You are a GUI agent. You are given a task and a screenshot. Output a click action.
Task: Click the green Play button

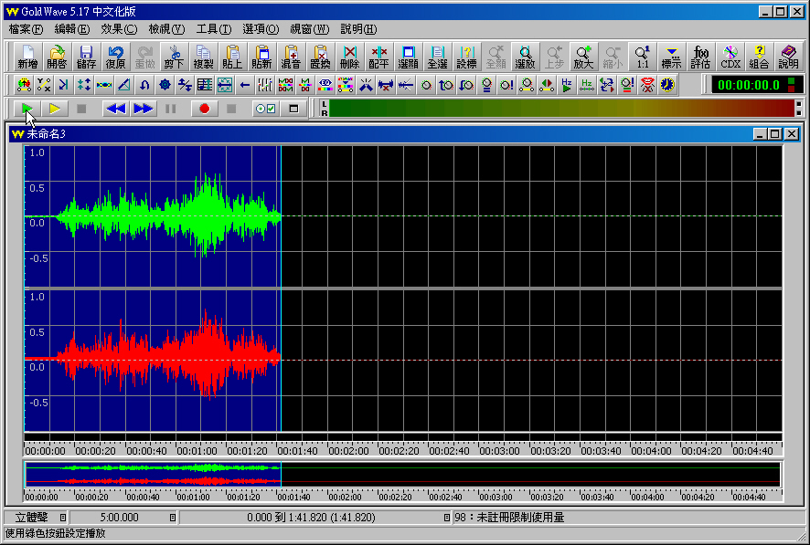[x=27, y=109]
